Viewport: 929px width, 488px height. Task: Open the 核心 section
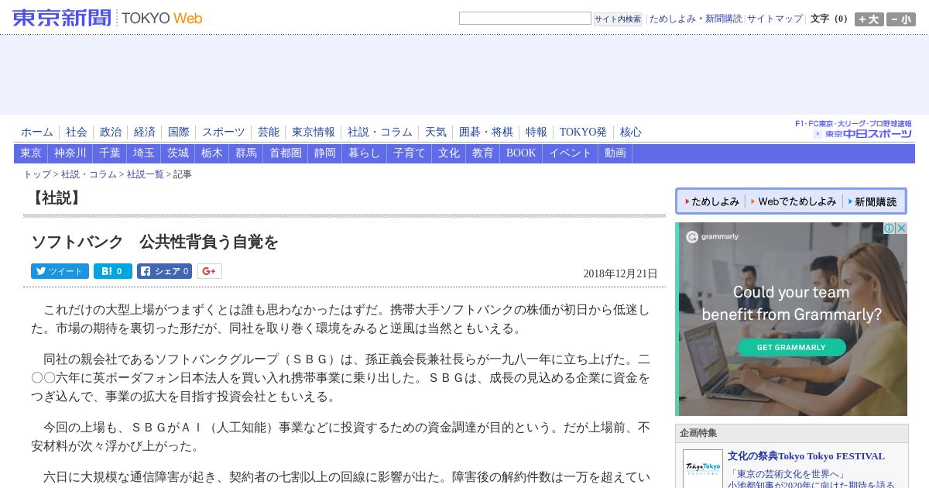631,132
